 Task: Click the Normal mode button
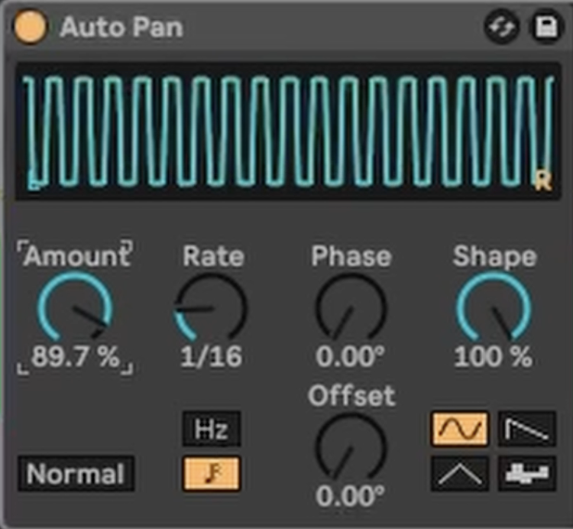click(x=76, y=474)
